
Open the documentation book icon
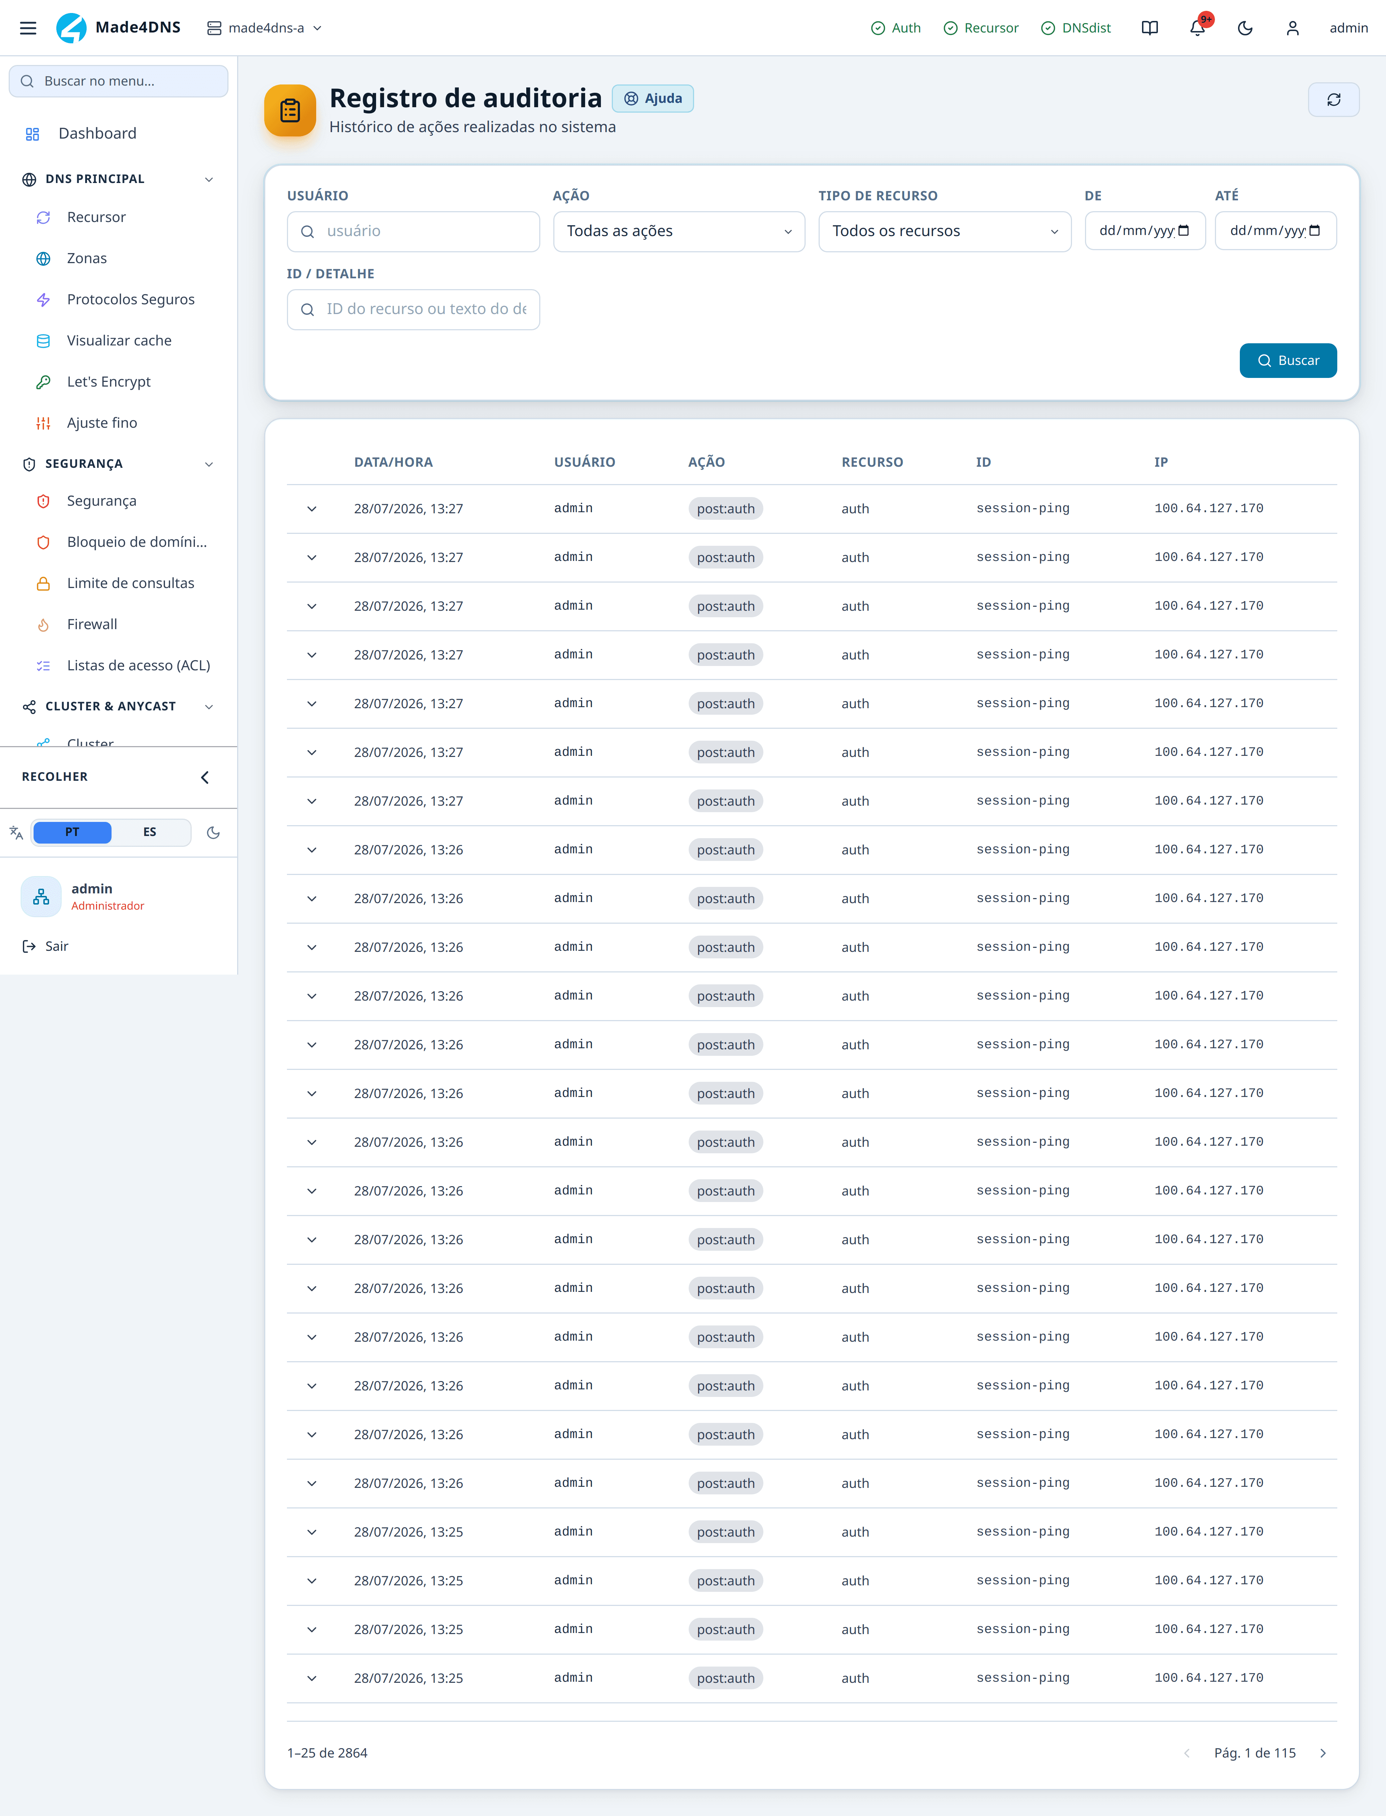point(1149,28)
